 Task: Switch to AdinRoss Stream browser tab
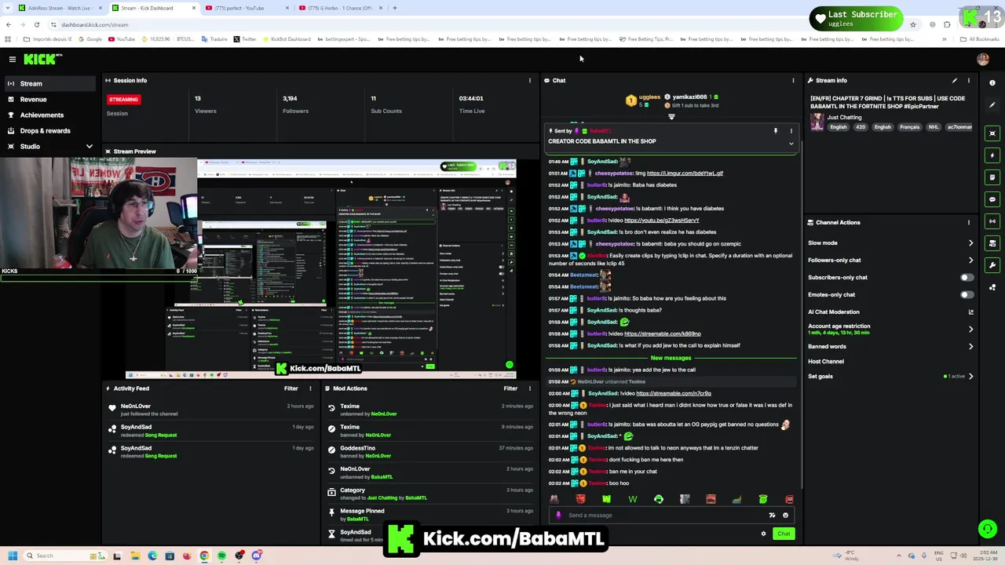[59, 8]
